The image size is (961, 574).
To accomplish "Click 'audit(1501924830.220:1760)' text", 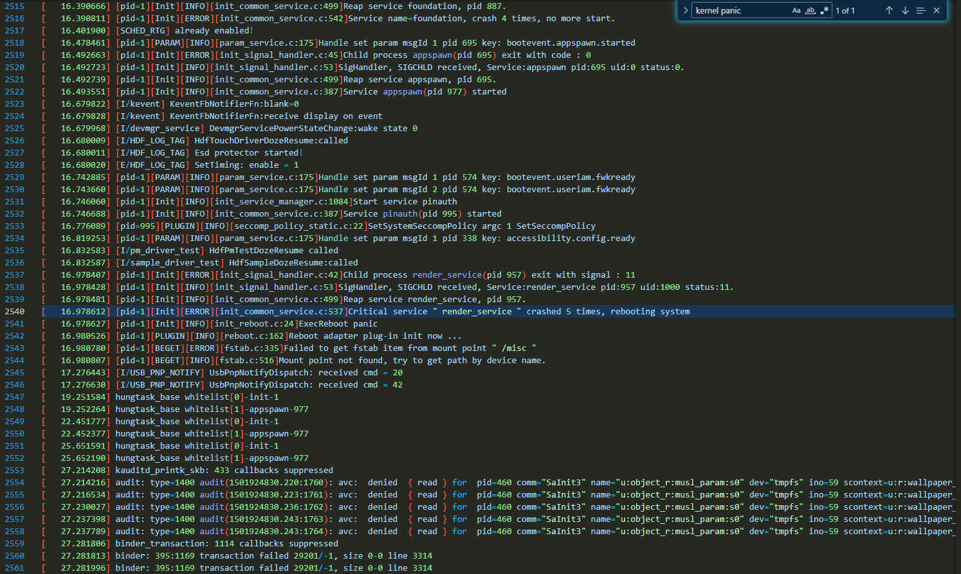I will pyautogui.click(x=266, y=482).
